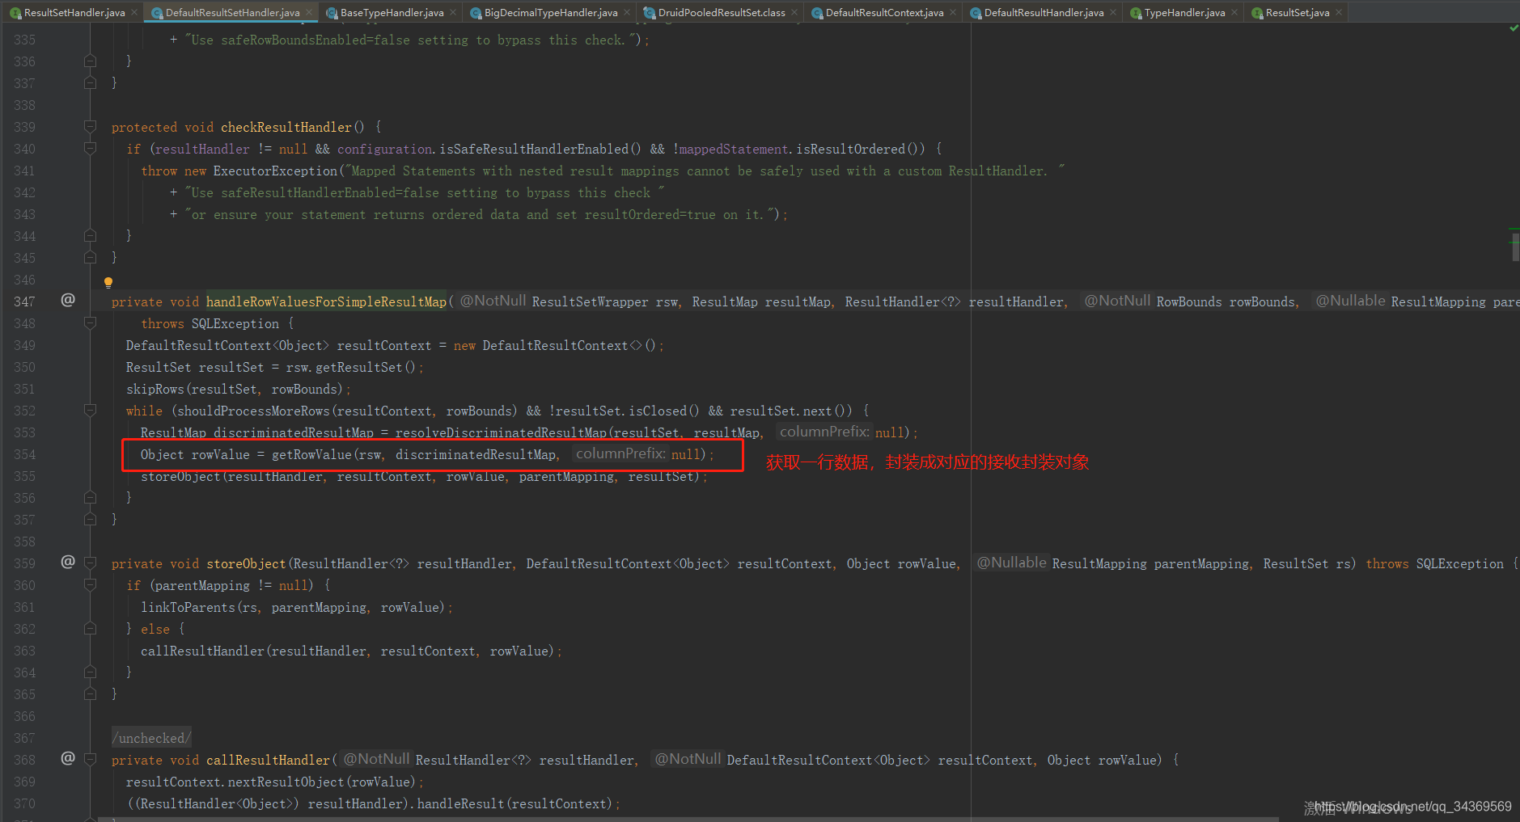Viewport: 1520px width, 822px height.
Task: Select DefaultResultSetHandler.java tab
Action: (232, 12)
